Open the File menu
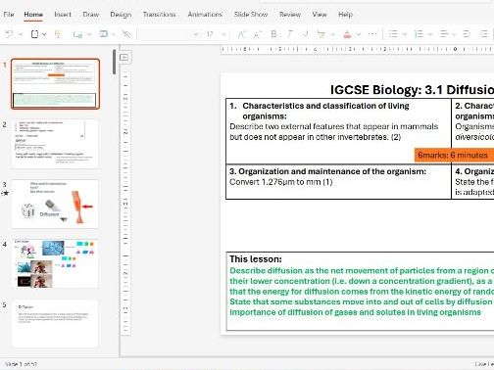Viewport: 494px width, 370px height. (x=9, y=15)
